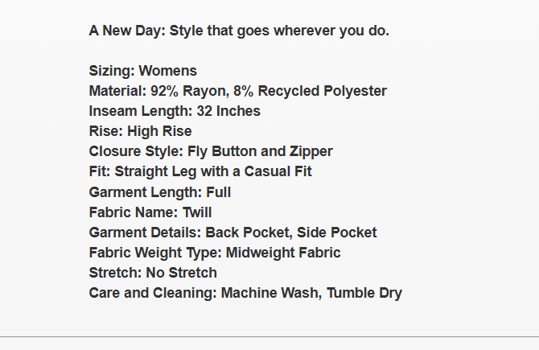Click the Inseam Length: 32 Inches text
The height and width of the screenshot is (350, 539).
click(175, 111)
